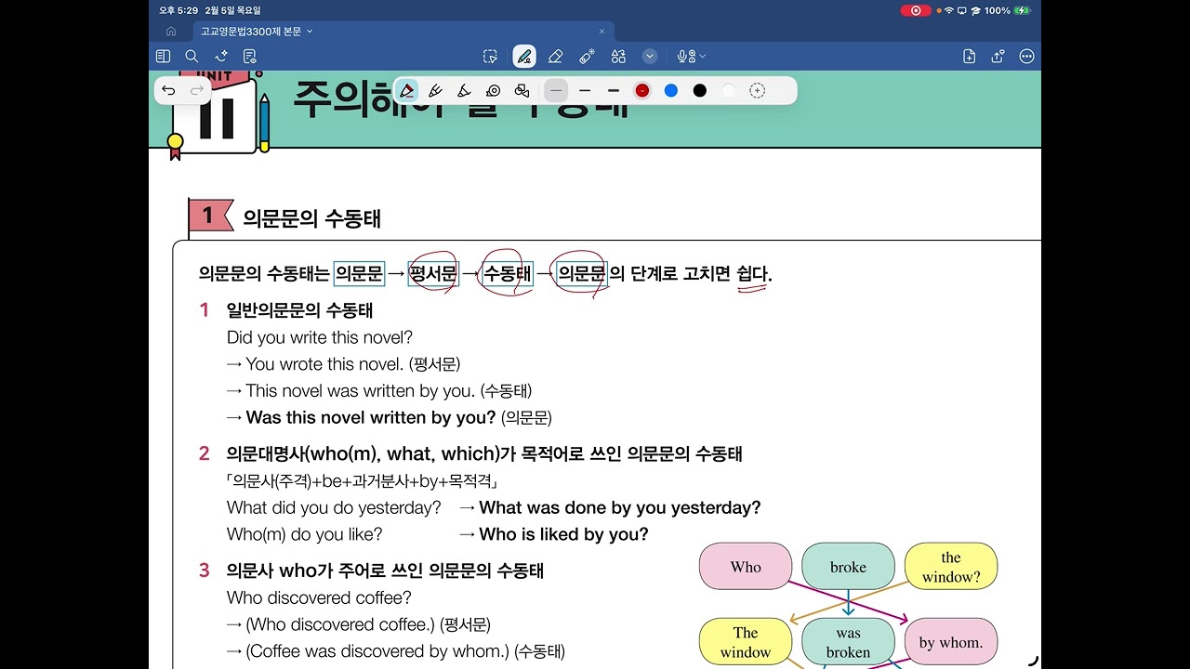Image resolution: width=1190 pixels, height=669 pixels.
Task: Tap the screen recording indicator
Action: pos(916,10)
